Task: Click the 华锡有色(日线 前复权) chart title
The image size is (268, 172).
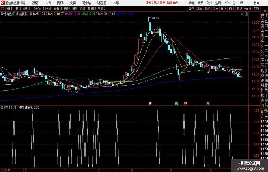Action: tap(14, 14)
